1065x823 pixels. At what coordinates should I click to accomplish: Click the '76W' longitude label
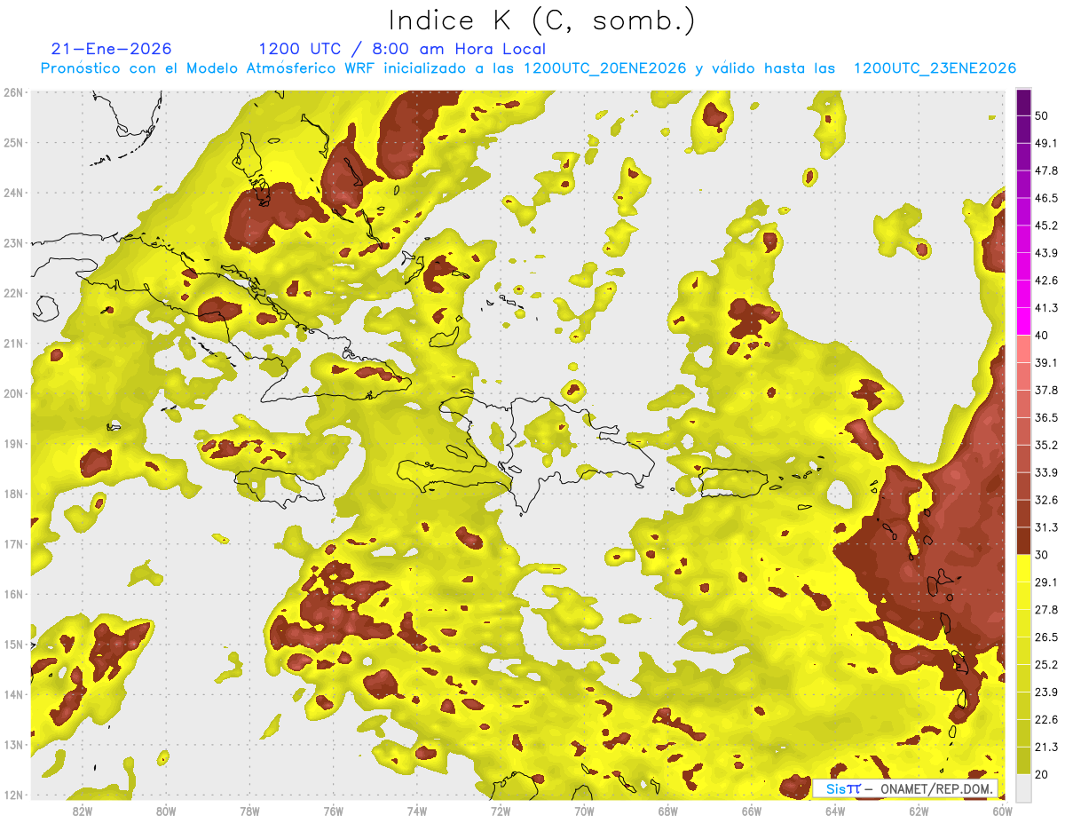[334, 811]
